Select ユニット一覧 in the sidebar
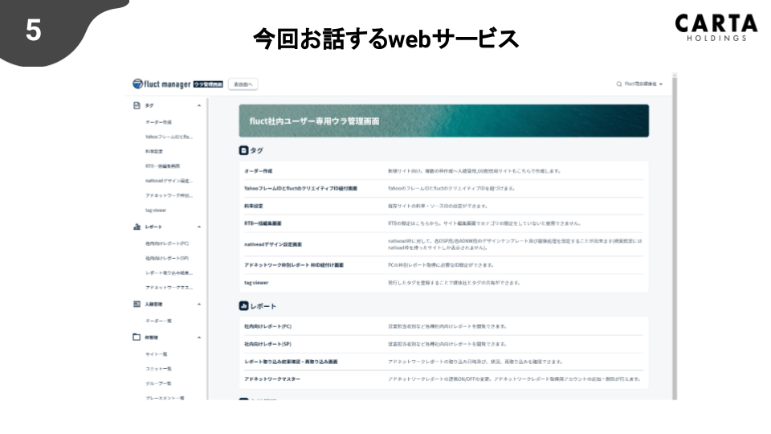 (x=158, y=369)
